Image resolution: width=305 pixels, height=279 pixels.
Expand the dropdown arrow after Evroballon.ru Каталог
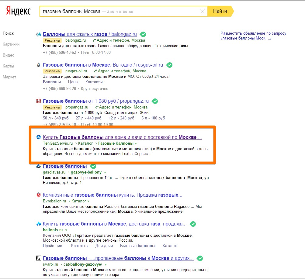point(88,201)
